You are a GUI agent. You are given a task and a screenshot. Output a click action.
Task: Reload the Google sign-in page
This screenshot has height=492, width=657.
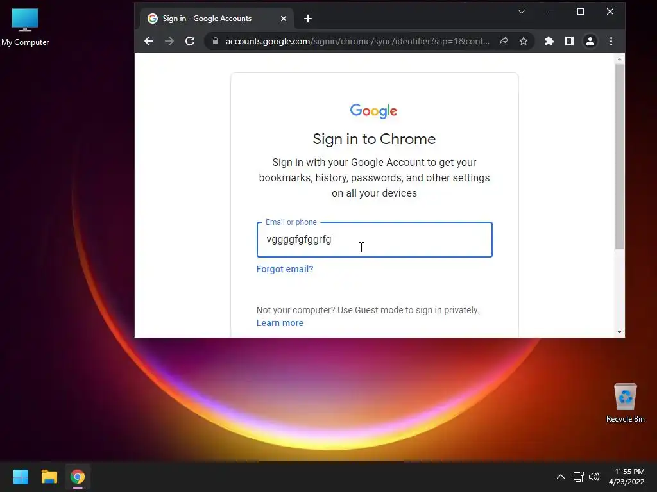[190, 41]
